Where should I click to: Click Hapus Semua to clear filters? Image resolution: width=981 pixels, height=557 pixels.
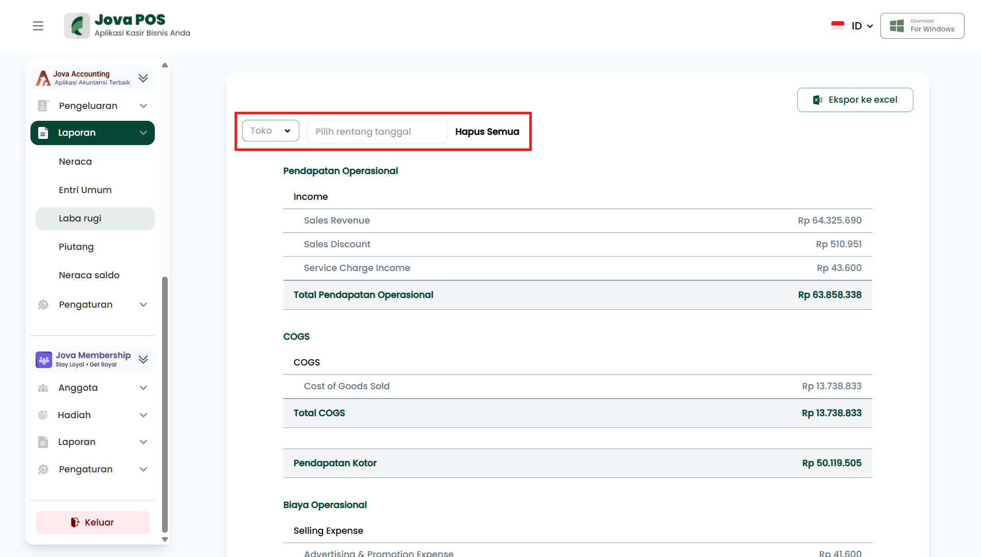coord(487,132)
